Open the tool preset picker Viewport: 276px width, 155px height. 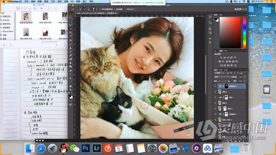pyautogui.click(x=73, y=9)
